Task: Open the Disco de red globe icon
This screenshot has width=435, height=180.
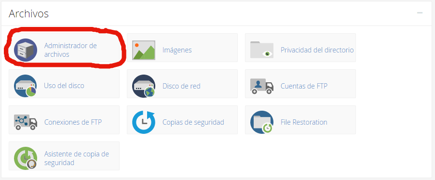Action: [144, 86]
